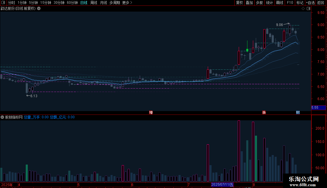Click the 返回 back button
Image resolution: width=327 pixels, height=188 pixels.
(x=321, y=3)
